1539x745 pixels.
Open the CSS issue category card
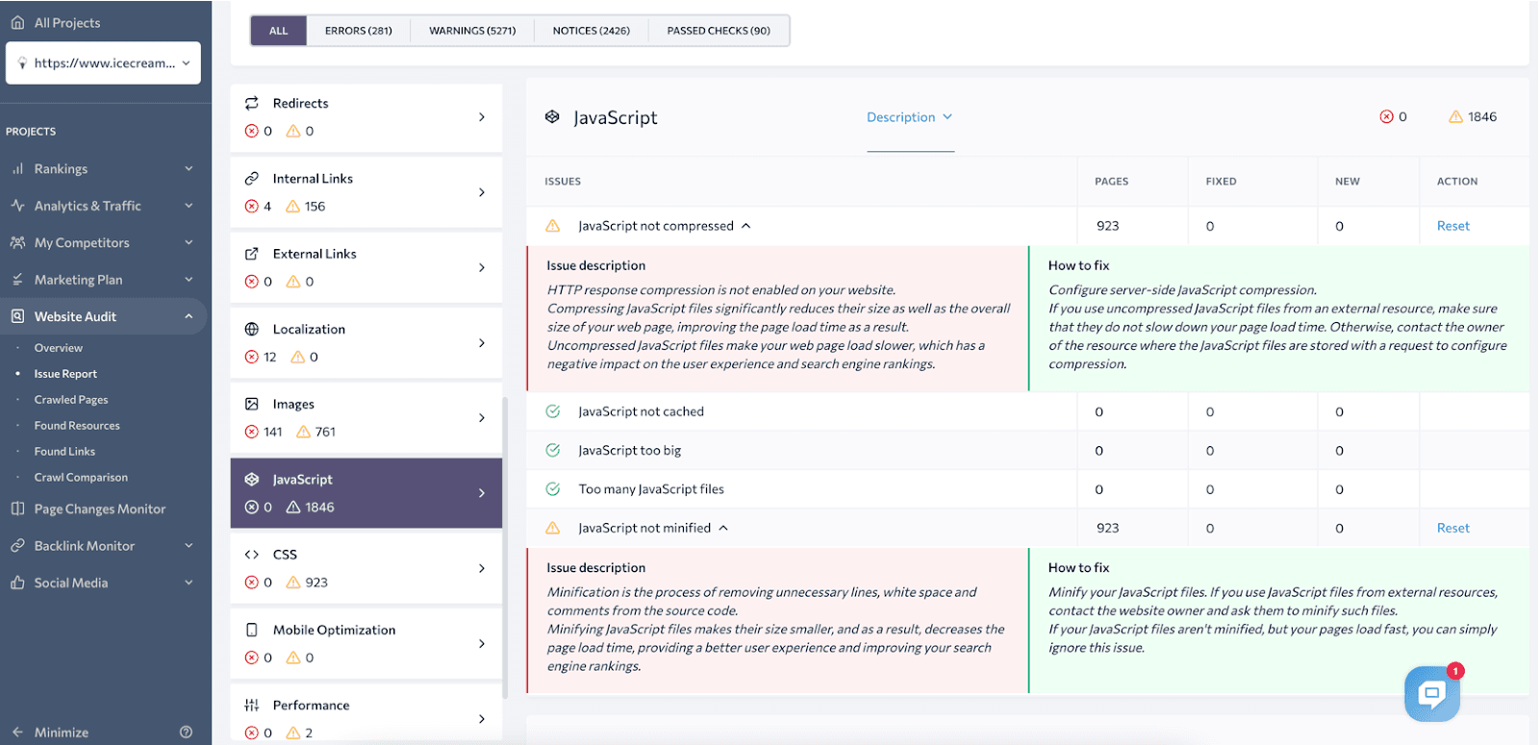[366, 568]
